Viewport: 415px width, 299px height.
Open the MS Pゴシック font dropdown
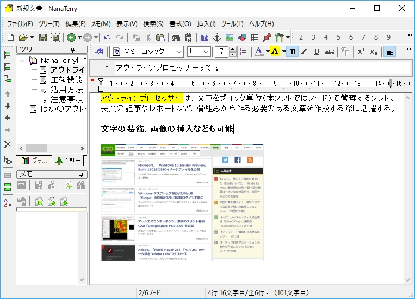179,52
